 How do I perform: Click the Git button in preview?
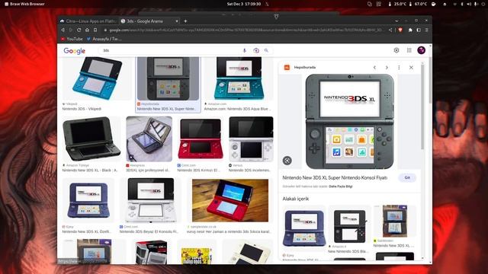[x=407, y=177]
